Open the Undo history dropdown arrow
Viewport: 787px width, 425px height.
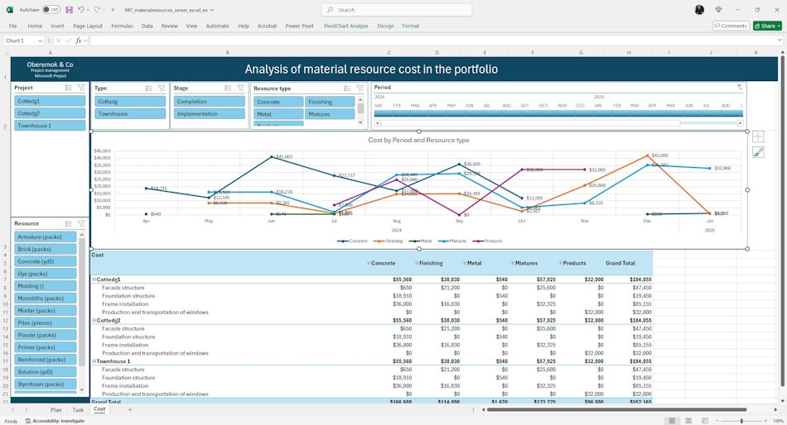pos(88,10)
